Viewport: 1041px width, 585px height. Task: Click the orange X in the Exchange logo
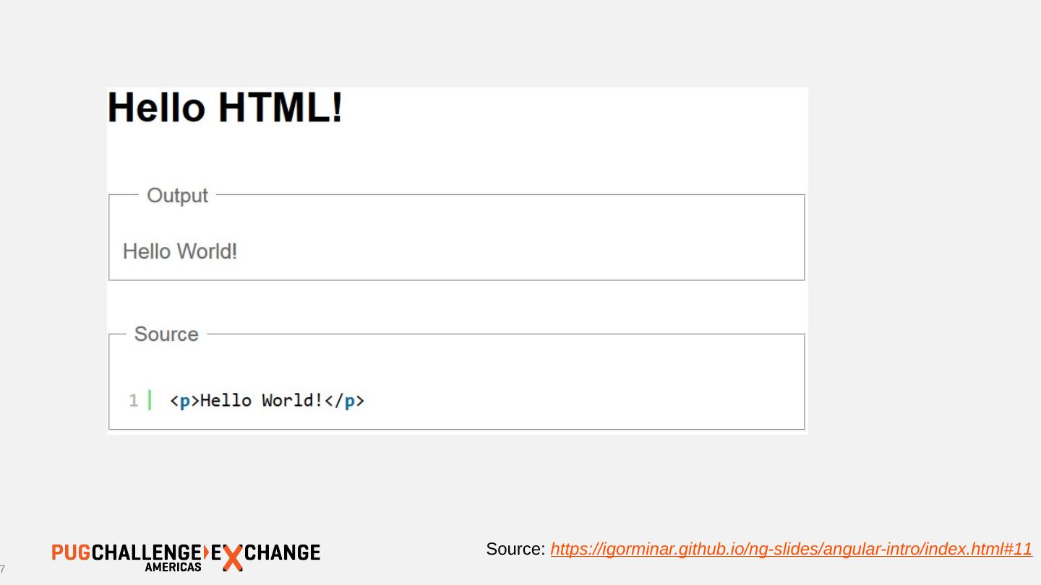coord(231,558)
